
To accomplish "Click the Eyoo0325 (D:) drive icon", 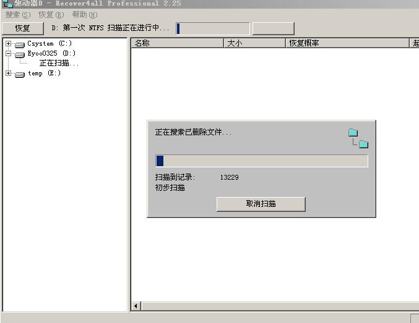I will pos(20,55).
